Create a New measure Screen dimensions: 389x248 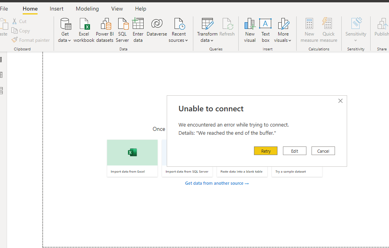[310, 30]
